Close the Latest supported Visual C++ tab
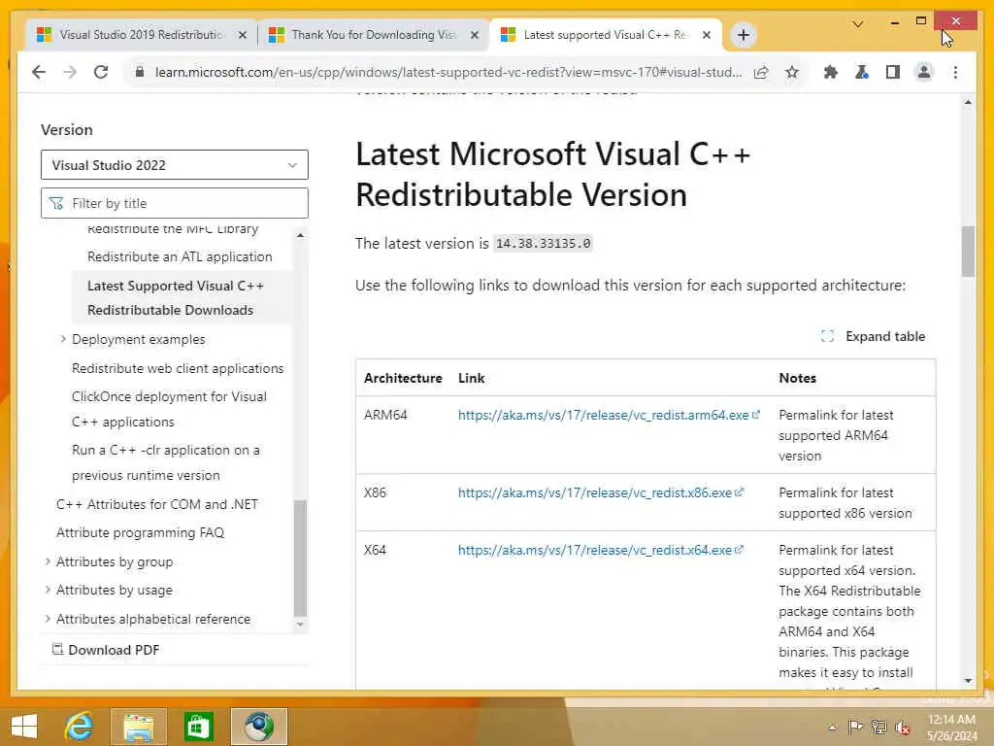Image resolution: width=994 pixels, height=746 pixels. coord(707,36)
